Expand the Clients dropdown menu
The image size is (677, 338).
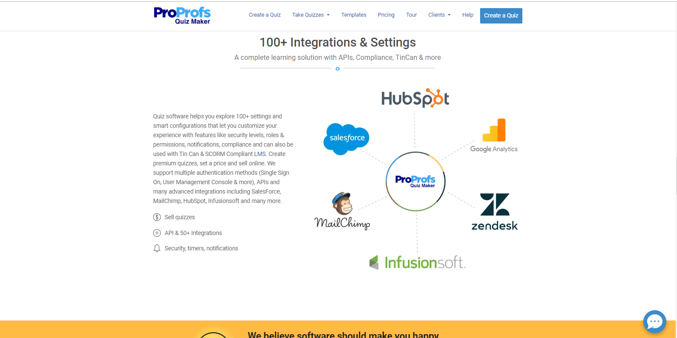440,15
